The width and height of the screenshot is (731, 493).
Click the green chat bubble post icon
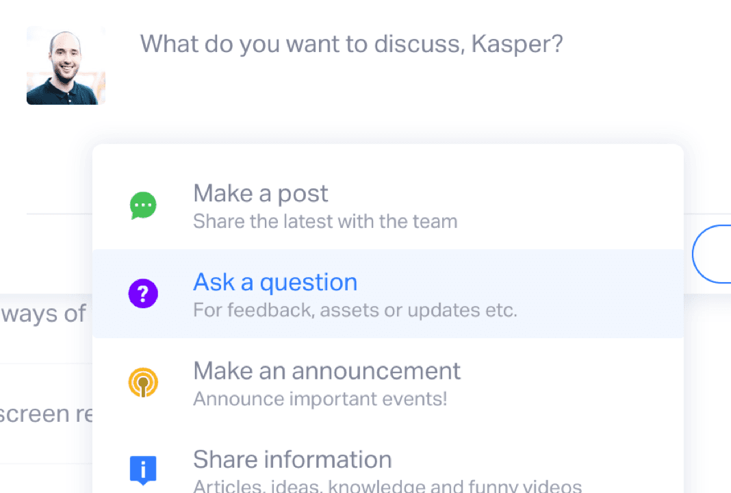click(x=143, y=205)
